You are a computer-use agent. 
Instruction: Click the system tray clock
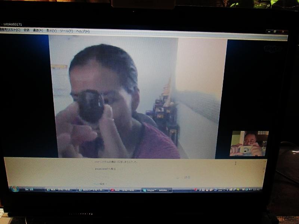point(256,190)
